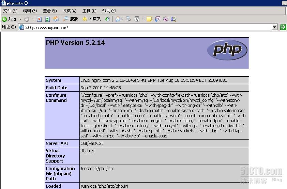Click the pink pig toolbar icon
The image size is (287, 189).
pyautogui.click(x=166, y=19)
